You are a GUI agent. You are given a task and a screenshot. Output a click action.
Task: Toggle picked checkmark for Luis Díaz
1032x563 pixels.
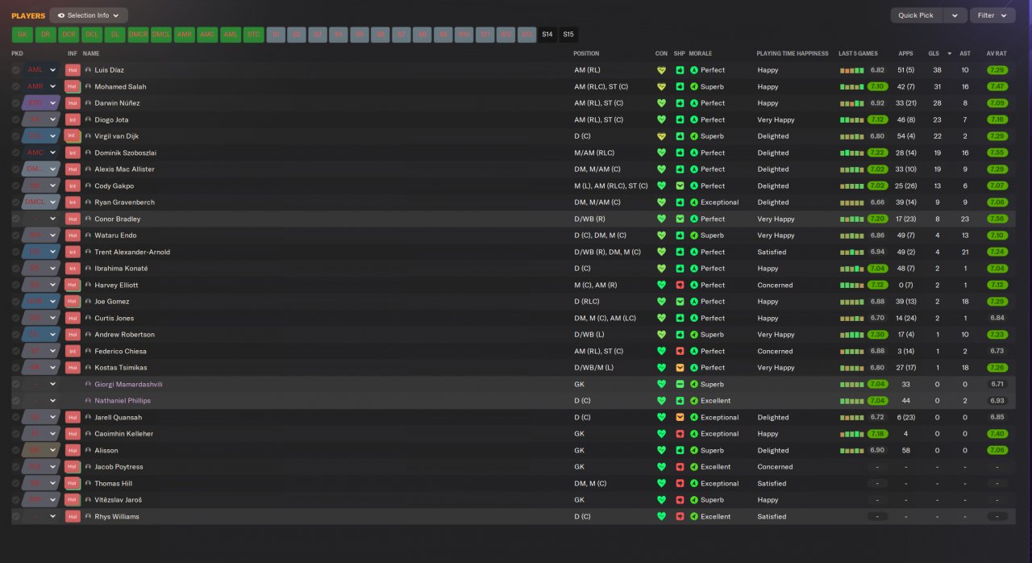coord(16,70)
